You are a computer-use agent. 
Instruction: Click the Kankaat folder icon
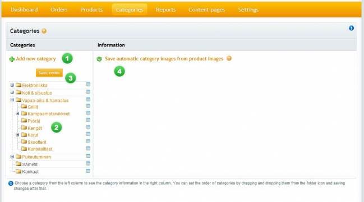coord(19,171)
